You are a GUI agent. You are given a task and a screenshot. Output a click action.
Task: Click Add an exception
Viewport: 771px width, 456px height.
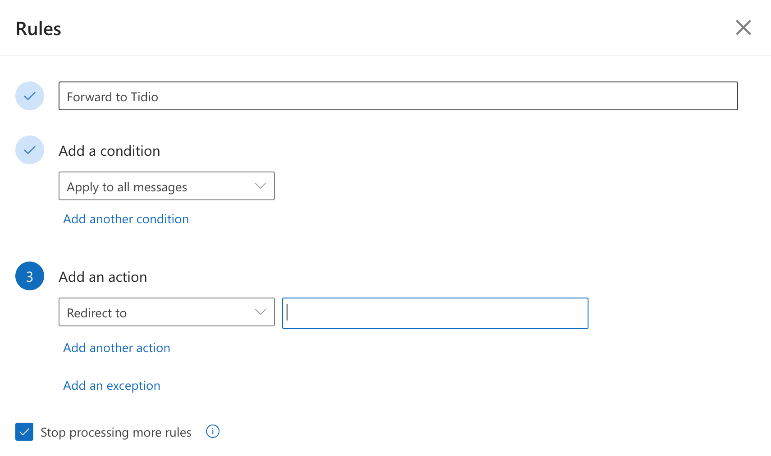pyautogui.click(x=111, y=385)
